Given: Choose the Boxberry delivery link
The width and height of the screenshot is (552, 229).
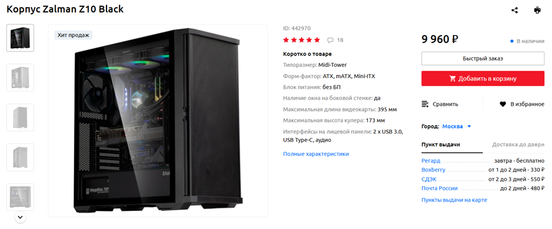Looking at the screenshot, I should point(434,170).
